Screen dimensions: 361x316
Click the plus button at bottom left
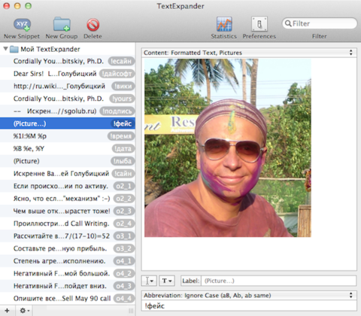[x=7, y=311]
